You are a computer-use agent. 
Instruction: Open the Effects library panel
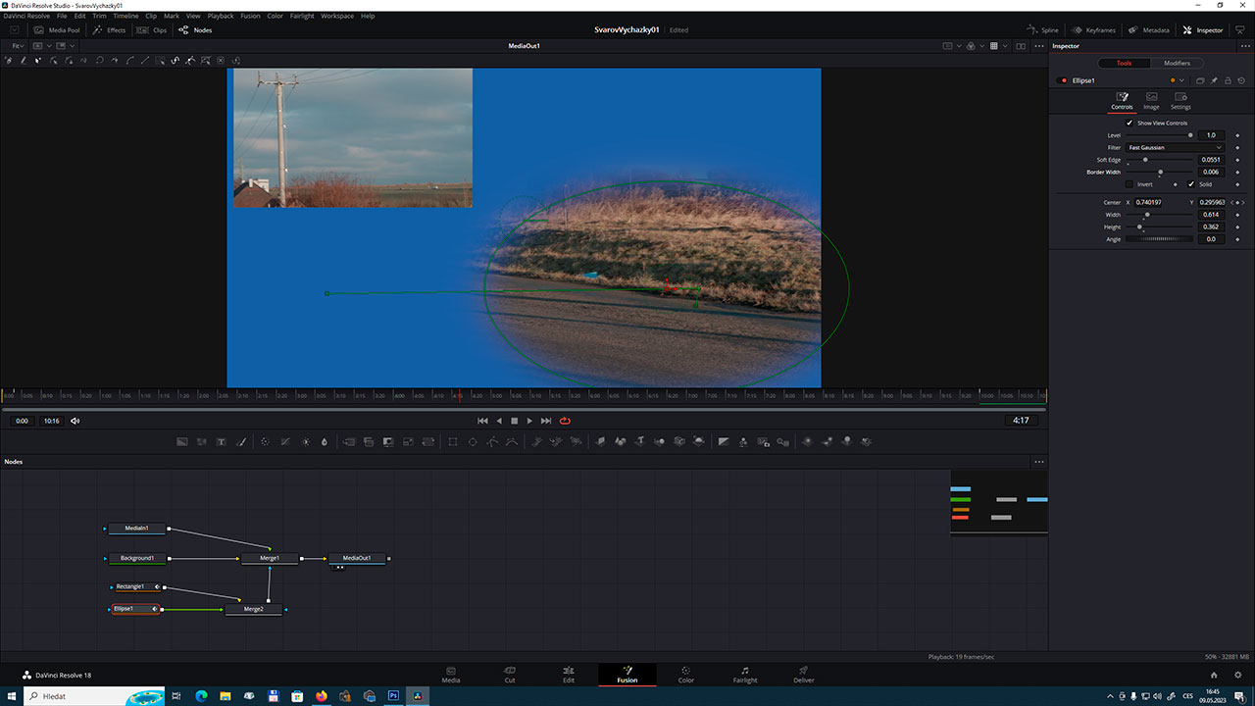click(110, 30)
